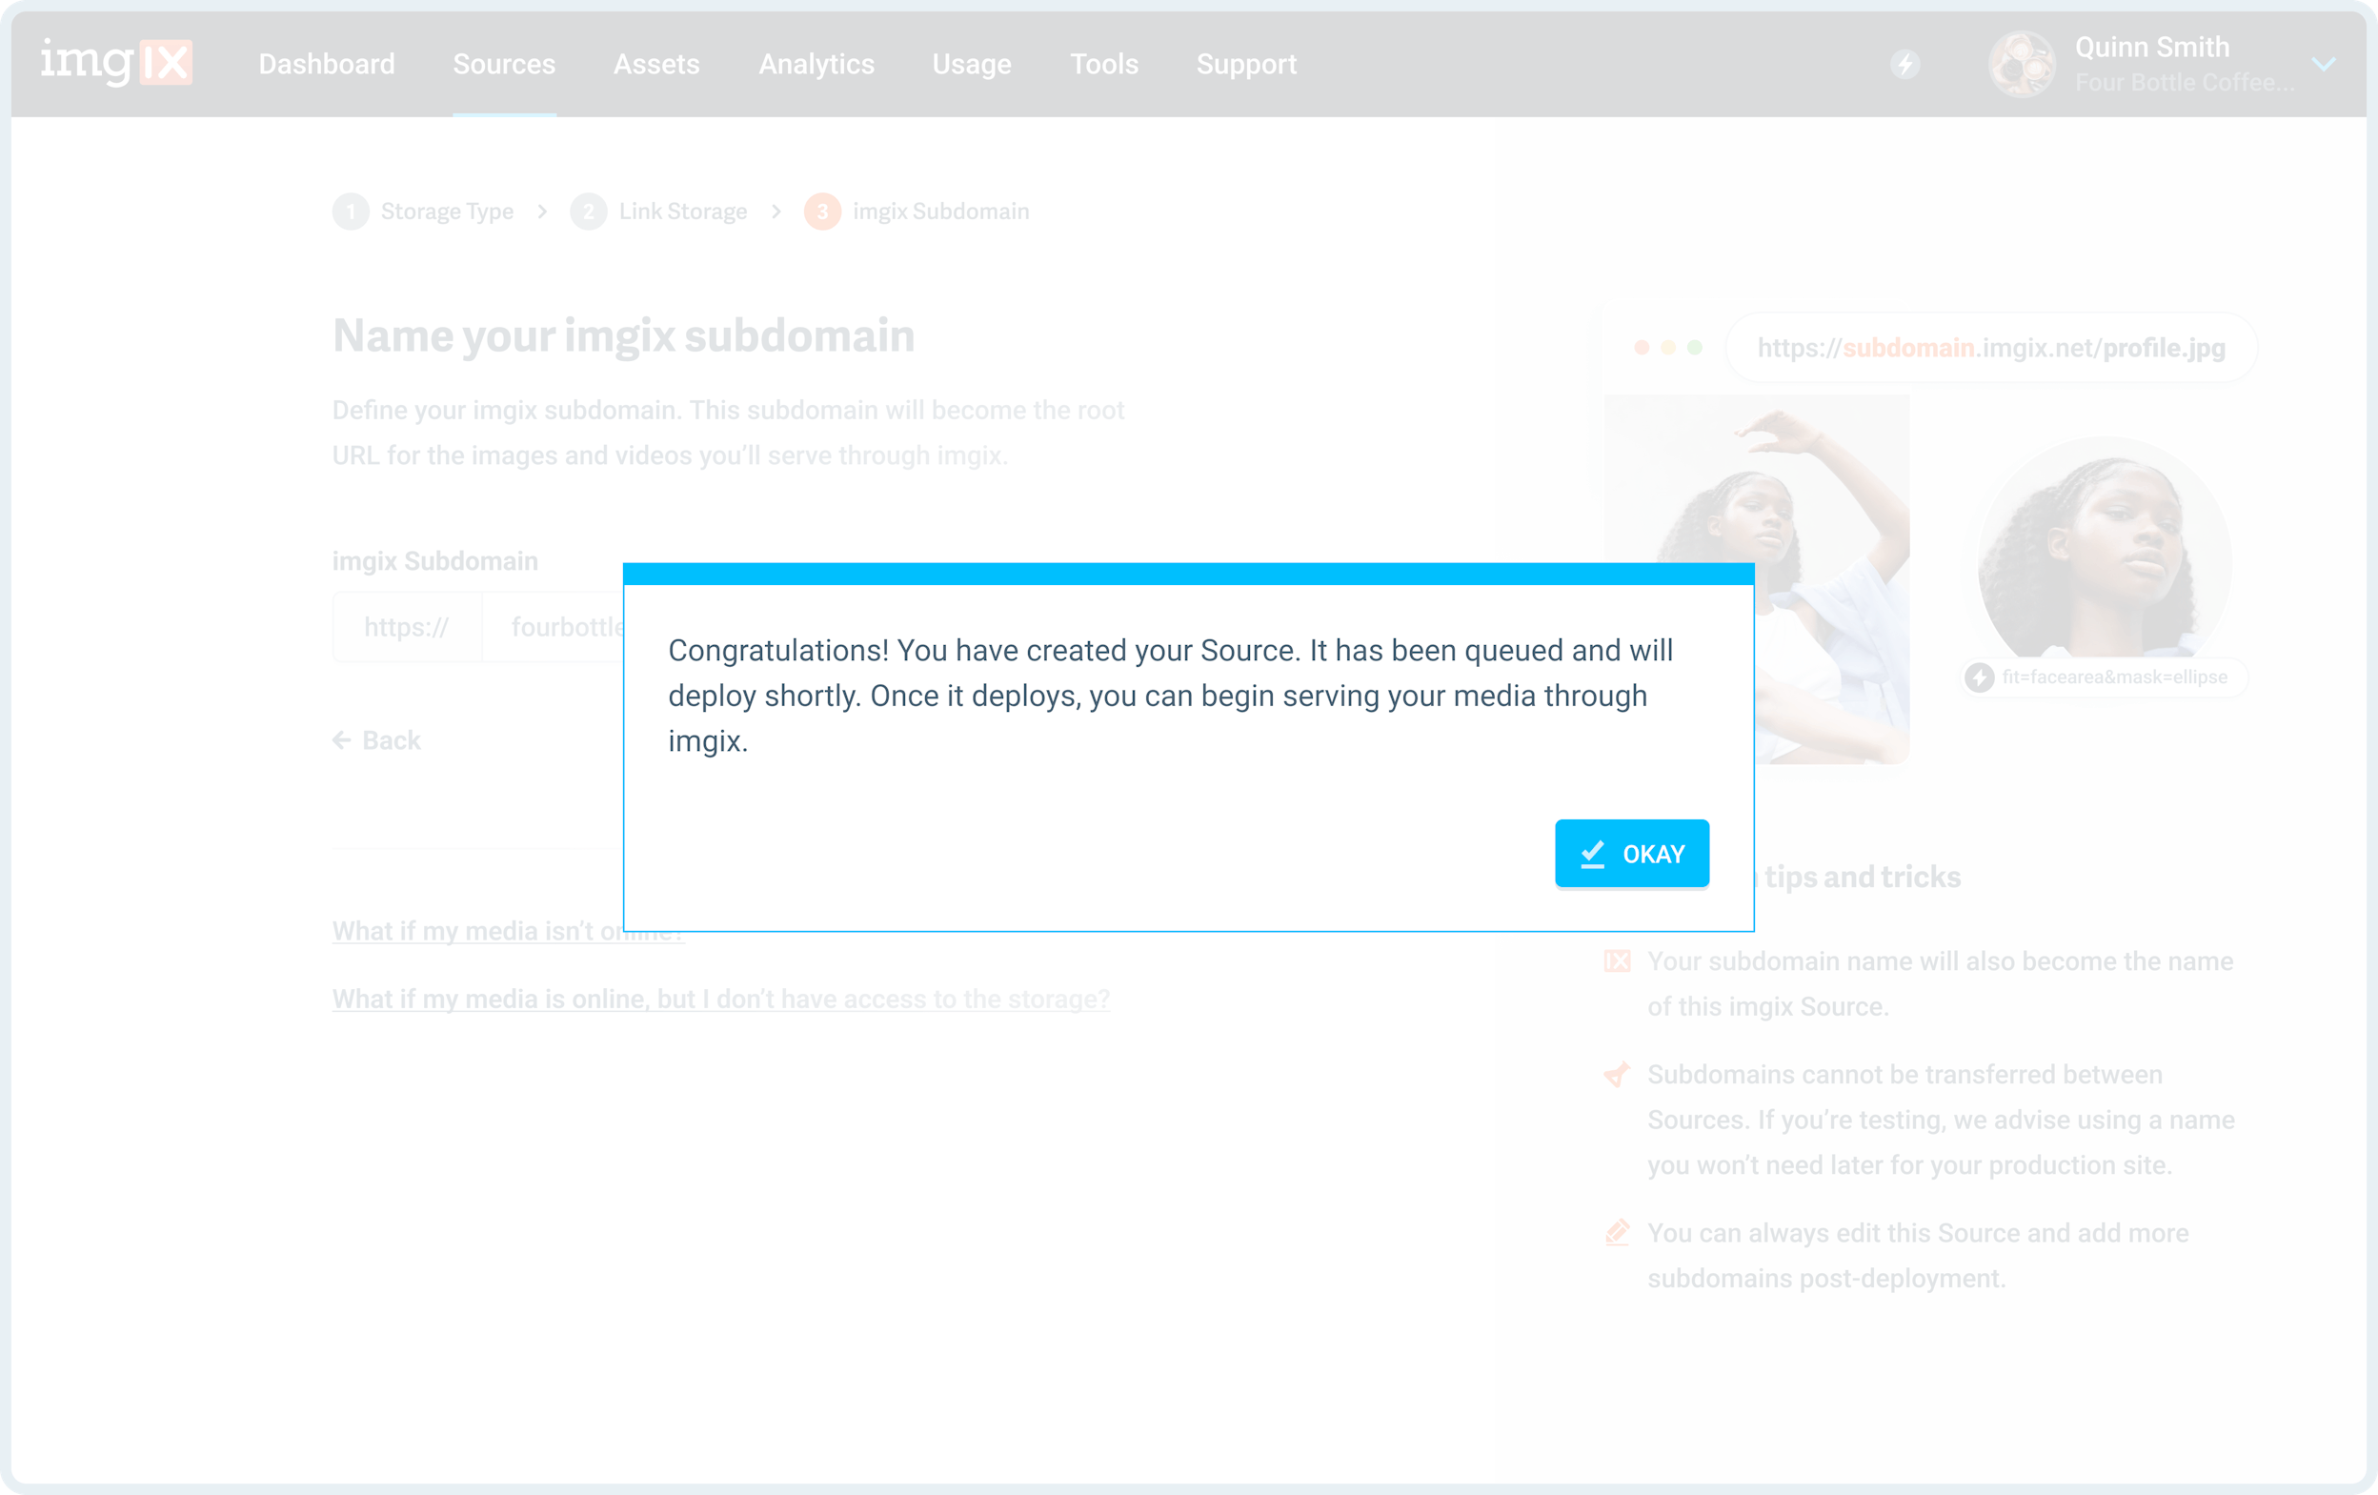Click the user avatar icon for Quinn Smith

coord(2018,64)
